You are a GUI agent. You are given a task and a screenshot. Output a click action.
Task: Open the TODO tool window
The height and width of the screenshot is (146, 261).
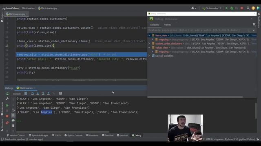click(x=56, y=135)
